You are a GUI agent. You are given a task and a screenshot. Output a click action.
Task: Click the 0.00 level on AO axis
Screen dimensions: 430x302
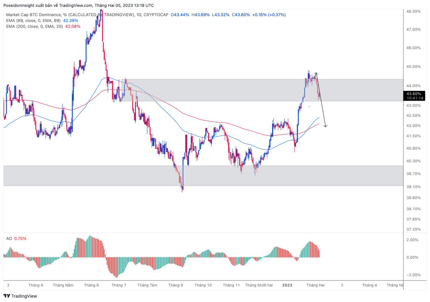412,257
